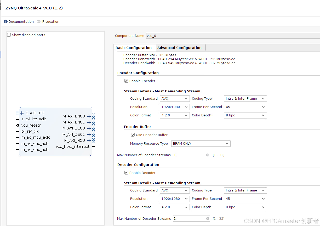Open the encoder Color Depth dropdown
The height and width of the screenshot is (226, 320).
click(245, 115)
